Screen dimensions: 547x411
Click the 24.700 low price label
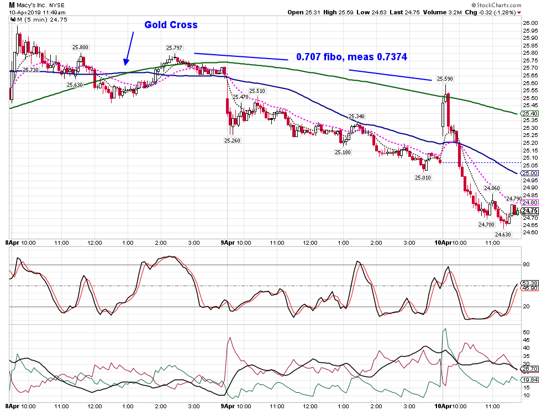486,225
